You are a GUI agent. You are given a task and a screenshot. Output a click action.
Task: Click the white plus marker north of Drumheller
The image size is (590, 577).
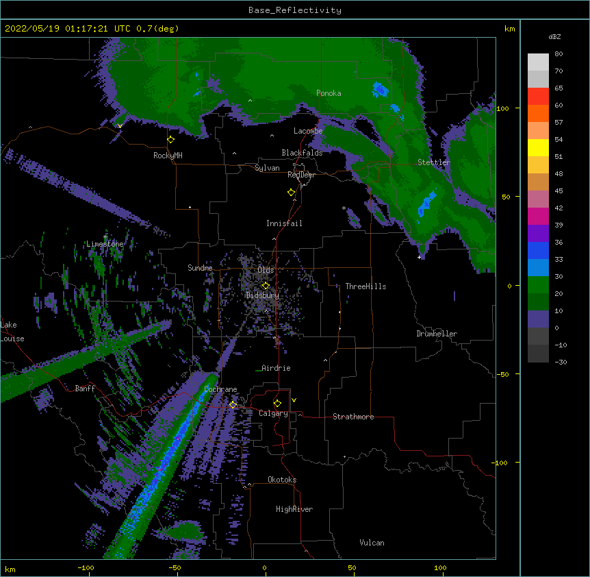pyautogui.click(x=419, y=257)
